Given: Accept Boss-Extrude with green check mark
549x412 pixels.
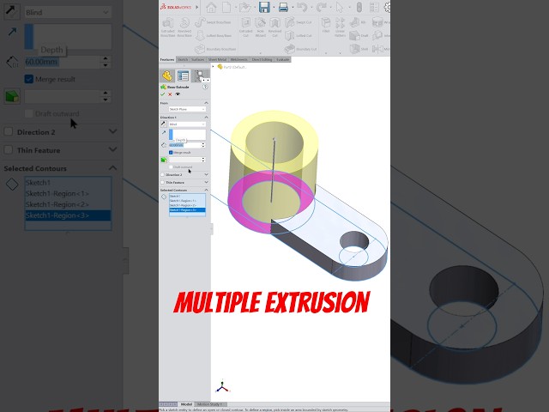Looking at the screenshot, I should click(x=163, y=94).
